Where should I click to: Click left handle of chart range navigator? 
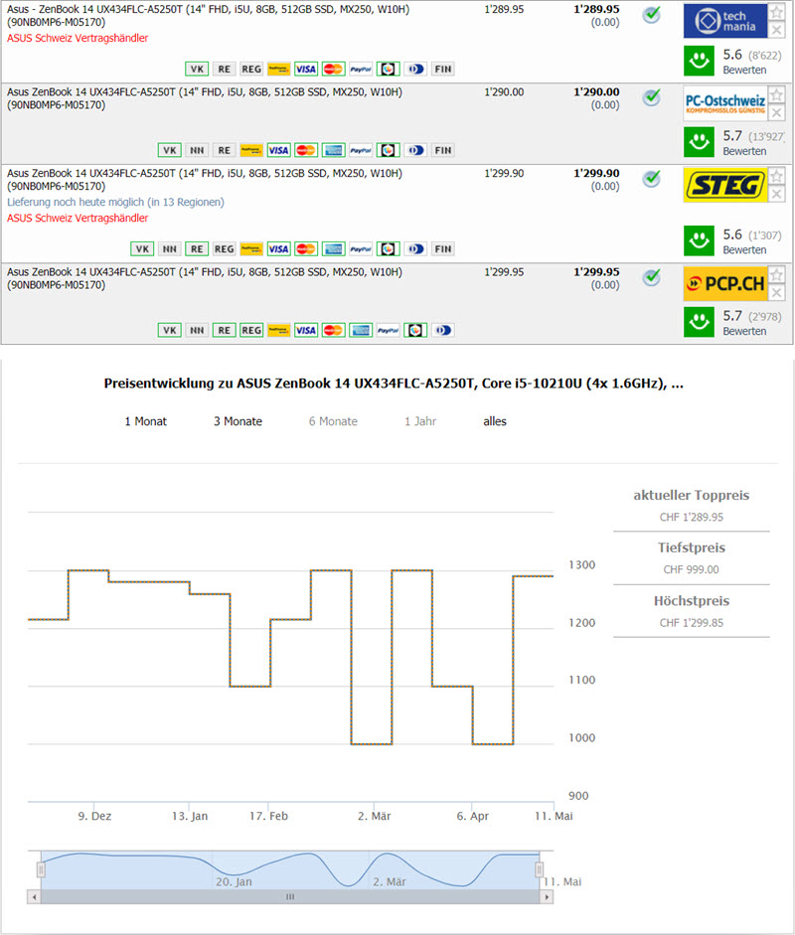(41, 870)
